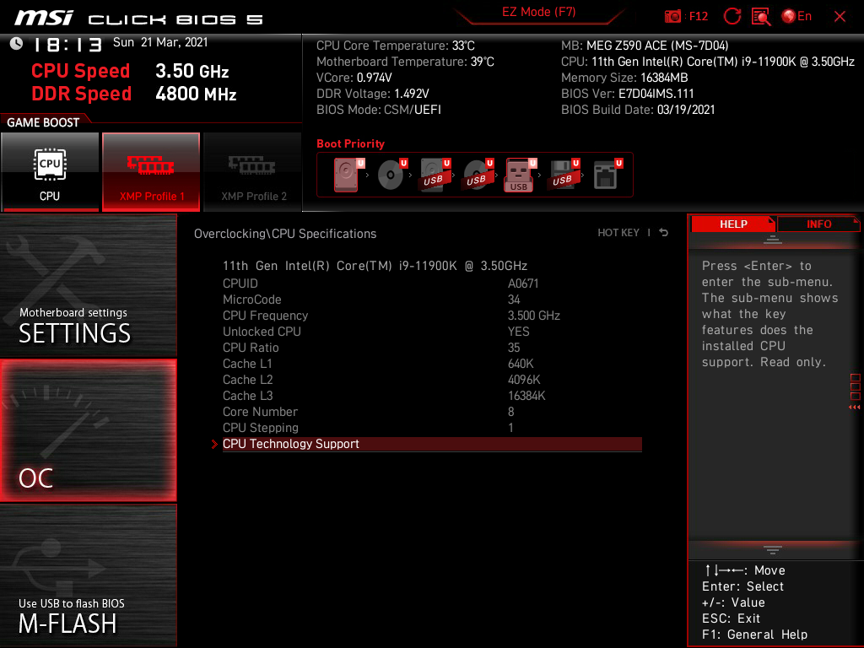This screenshot has width=864, height=648.
Task: Close the BIOS with the red X
Action: [840, 17]
